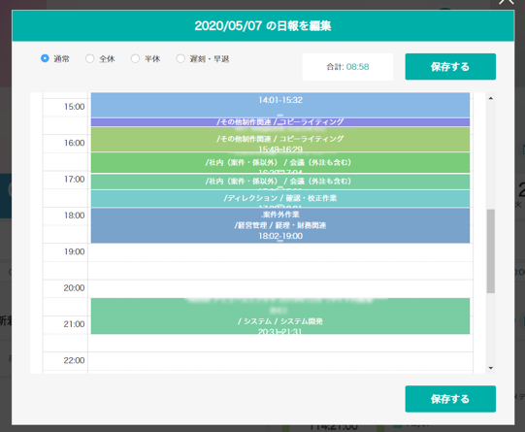This screenshot has width=525, height=432.
Task: Open the 14:01-15:32 blue schedule block
Action: pos(280,105)
